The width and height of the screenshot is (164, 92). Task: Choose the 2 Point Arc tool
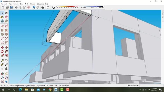pos(6,38)
